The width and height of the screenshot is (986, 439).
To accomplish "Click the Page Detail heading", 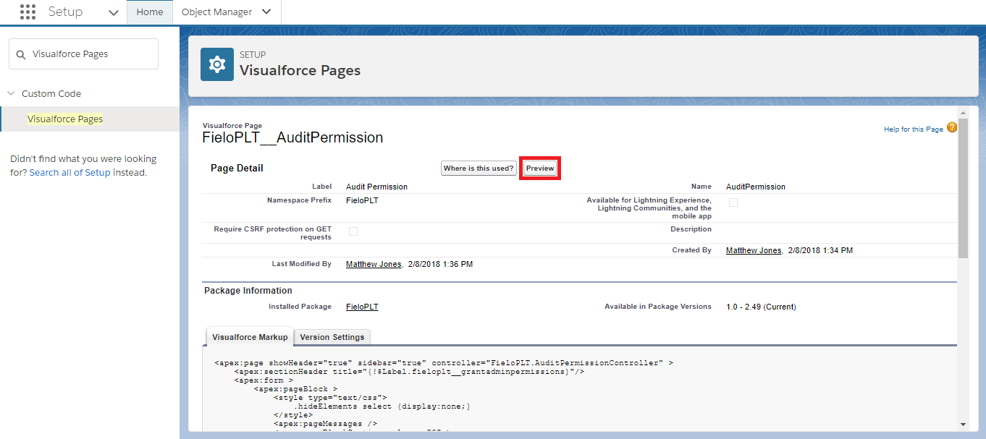I will coord(237,169).
